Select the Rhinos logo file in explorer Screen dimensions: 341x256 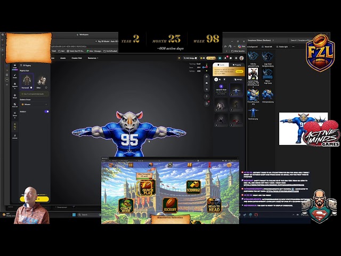pos(267,76)
